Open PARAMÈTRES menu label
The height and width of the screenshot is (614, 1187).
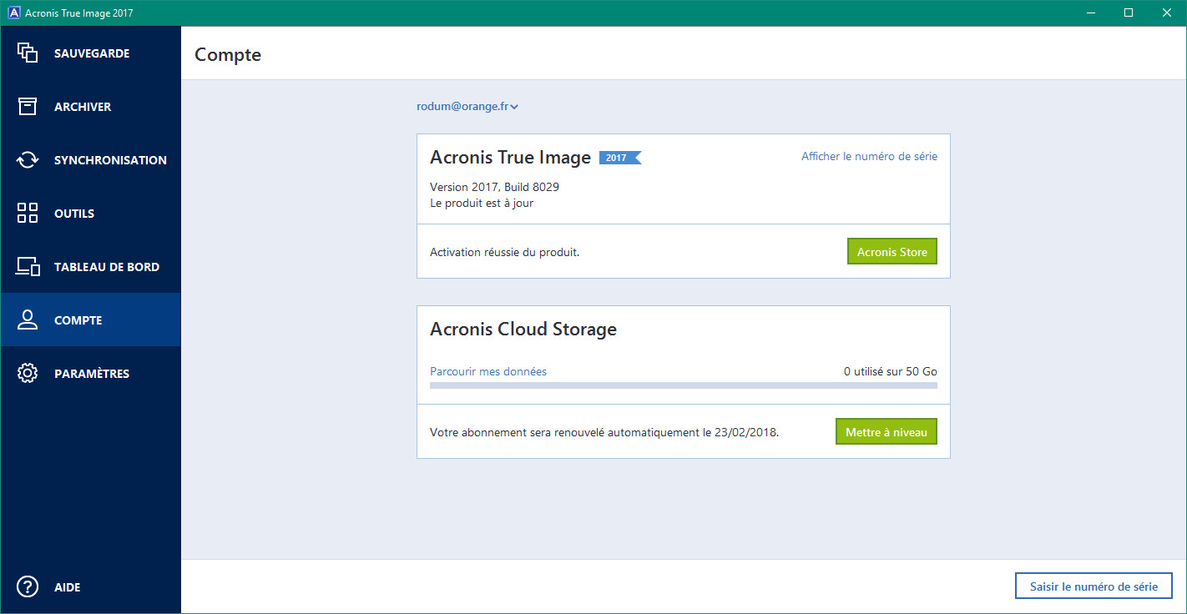pos(92,374)
